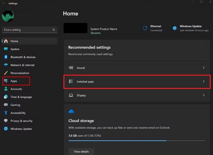Click the sidebar Windows Update sync icon
The height and width of the screenshot is (155, 213).
point(6,129)
